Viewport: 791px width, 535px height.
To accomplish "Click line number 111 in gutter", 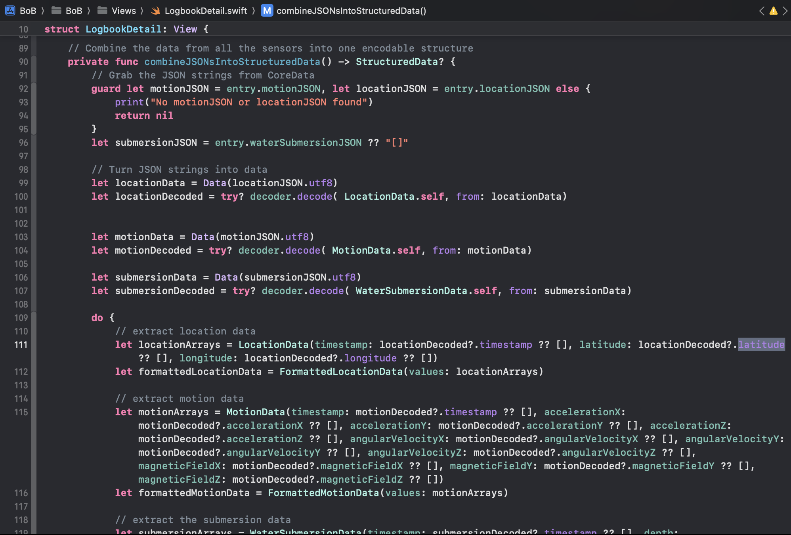I will tap(21, 345).
